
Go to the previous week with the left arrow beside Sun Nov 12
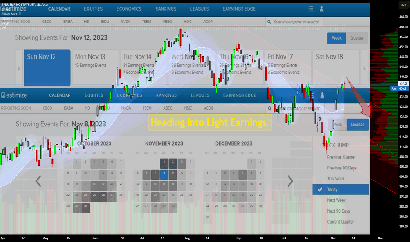(x=19, y=69)
